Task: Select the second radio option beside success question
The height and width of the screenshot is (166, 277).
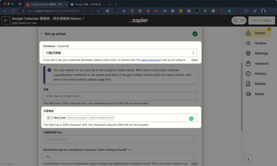Action: 132,150
